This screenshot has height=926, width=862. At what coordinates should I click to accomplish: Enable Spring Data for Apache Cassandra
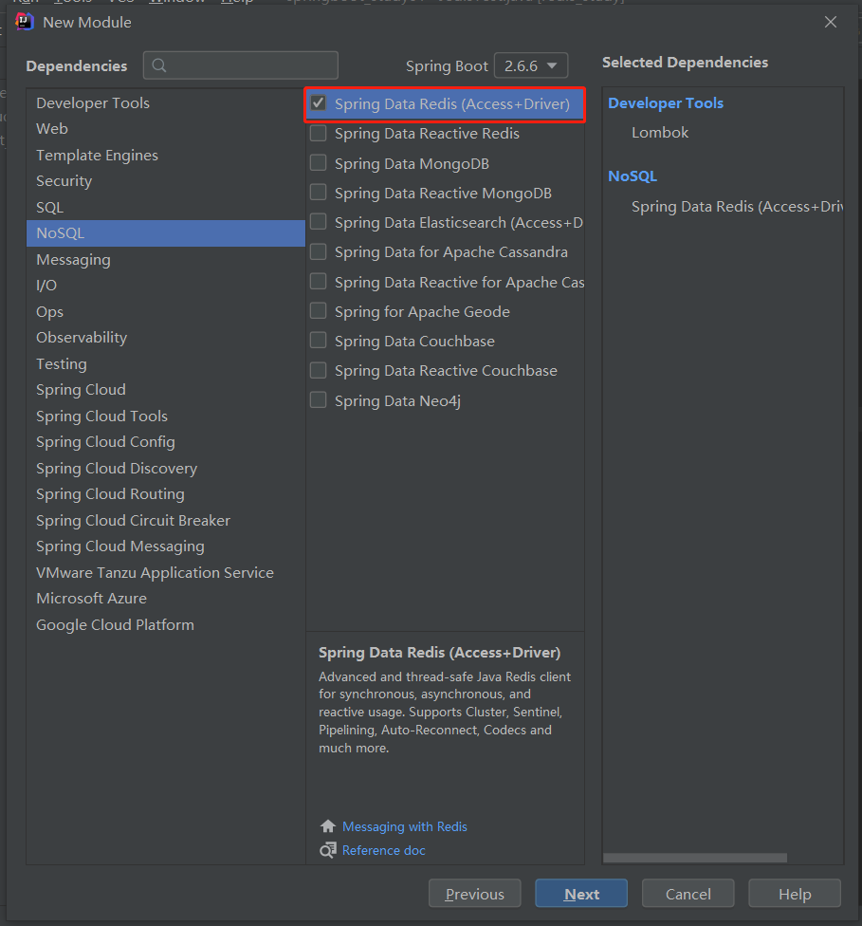319,251
